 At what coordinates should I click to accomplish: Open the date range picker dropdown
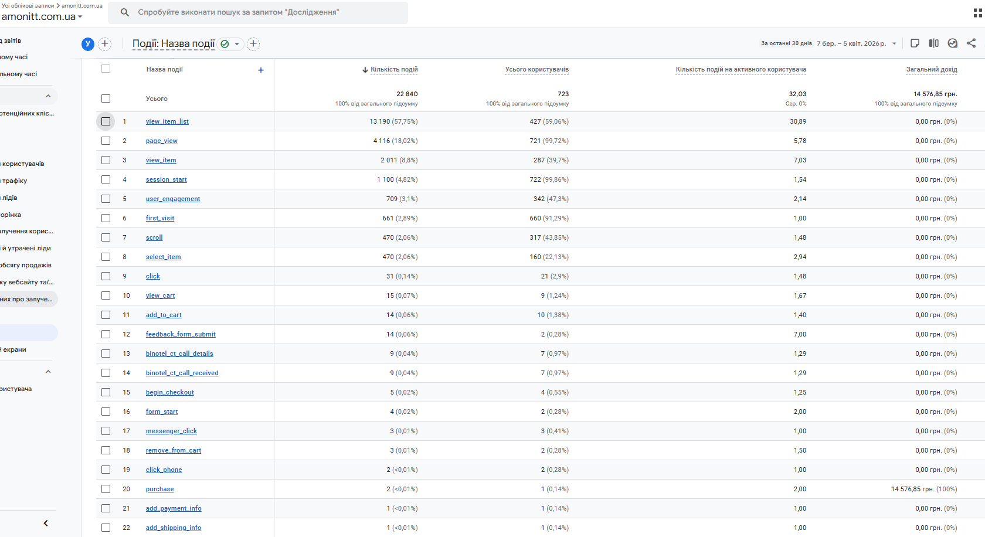(x=894, y=43)
